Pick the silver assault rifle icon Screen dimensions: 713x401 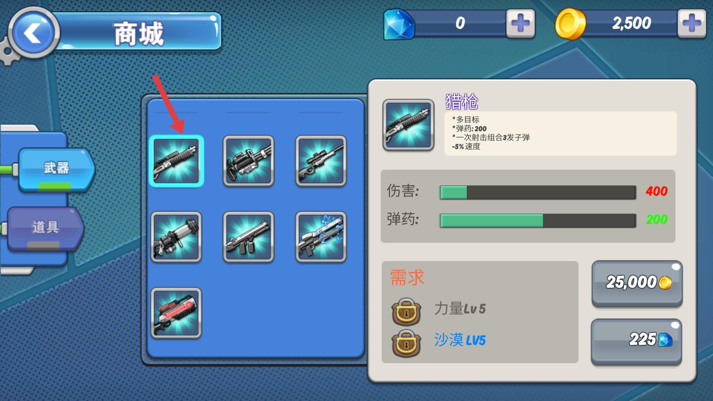[248, 237]
